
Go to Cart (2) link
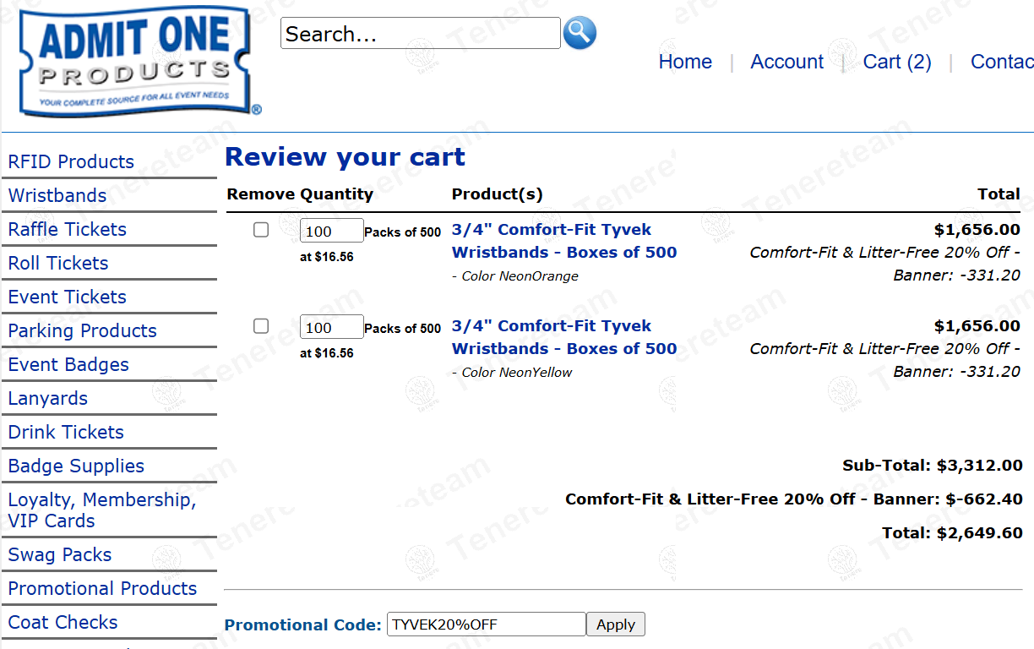pyautogui.click(x=897, y=62)
